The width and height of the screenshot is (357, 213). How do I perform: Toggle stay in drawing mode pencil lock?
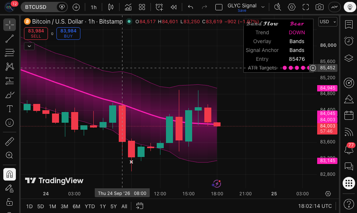point(10,188)
